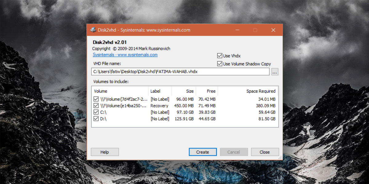Click the Disk2vhd app icon in title bar
The height and width of the screenshot is (184, 369).
pyautogui.click(x=93, y=30)
